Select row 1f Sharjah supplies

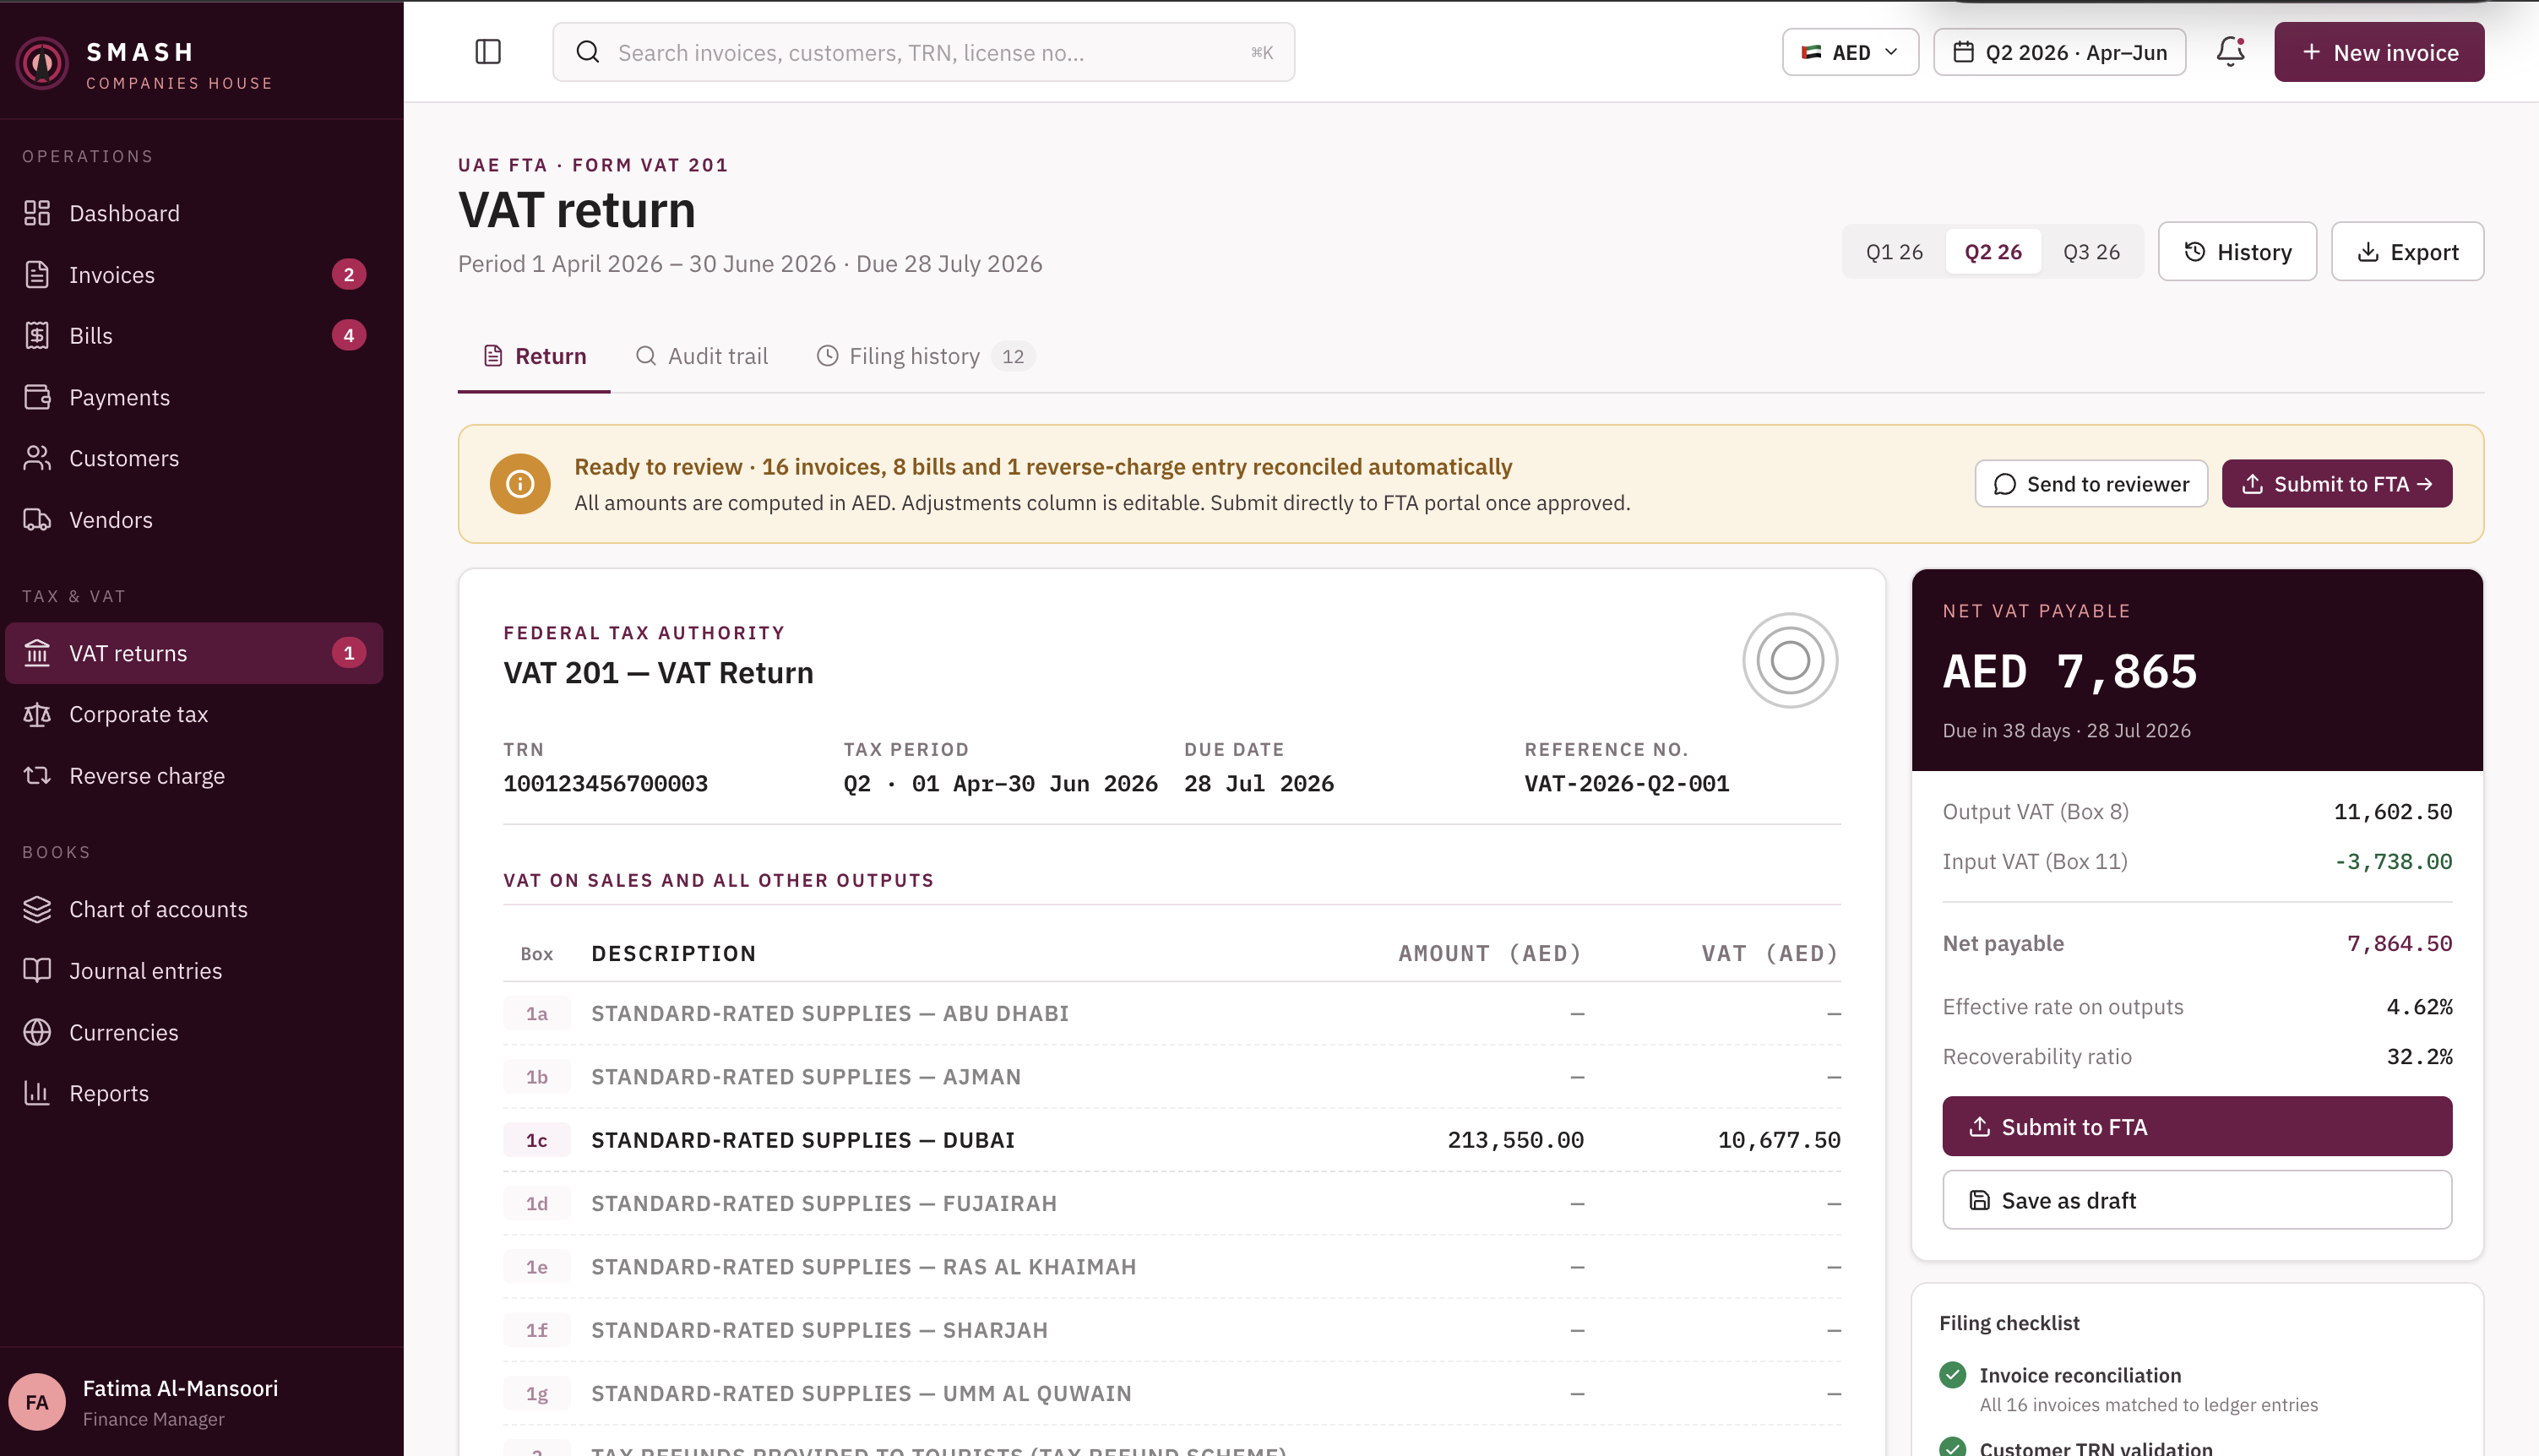click(1172, 1330)
